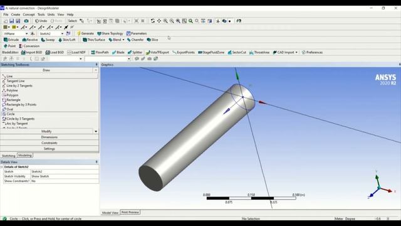Click the Extrude tool
The width and height of the screenshot is (401, 226).
click(11, 40)
